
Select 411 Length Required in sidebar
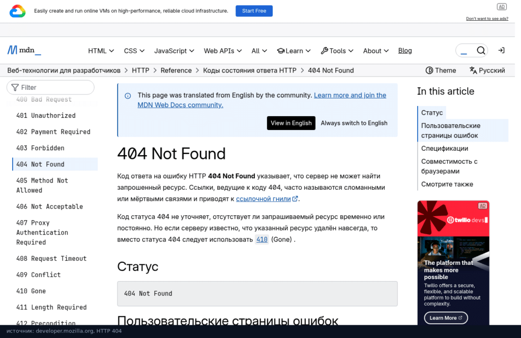pos(51,307)
